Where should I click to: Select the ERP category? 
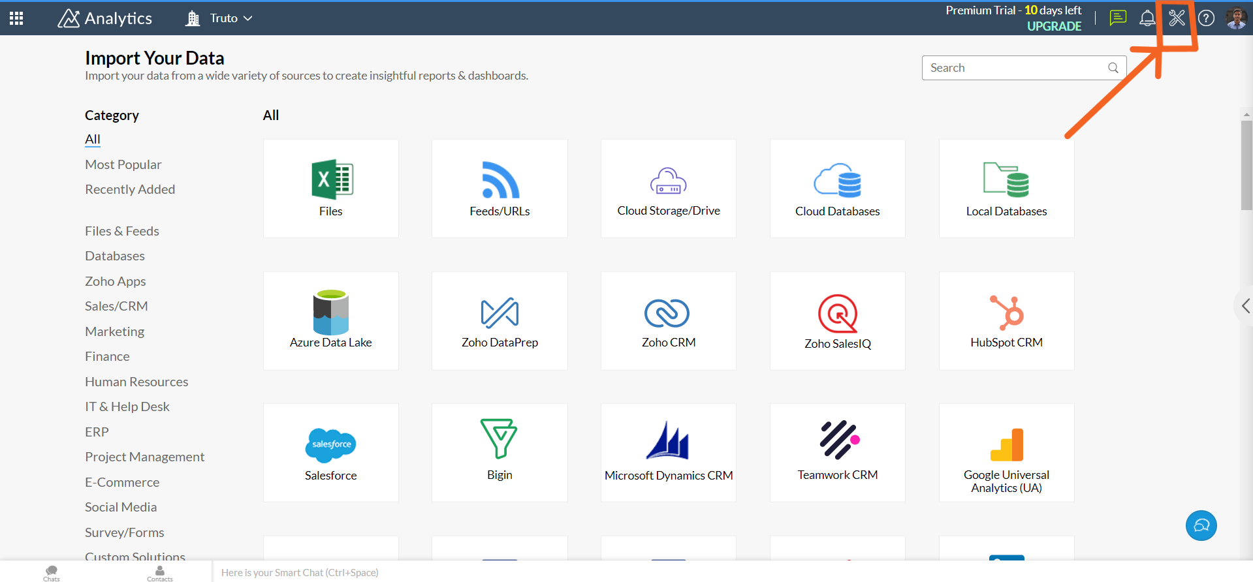(97, 432)
